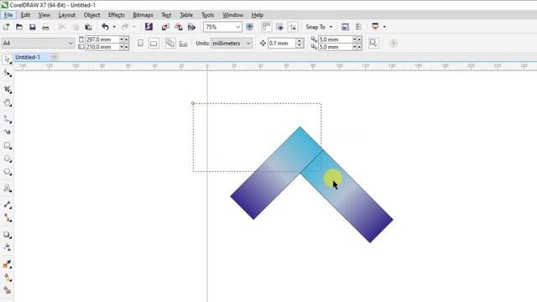
Task: Select the Polygon tool
Action: [8, 172]
